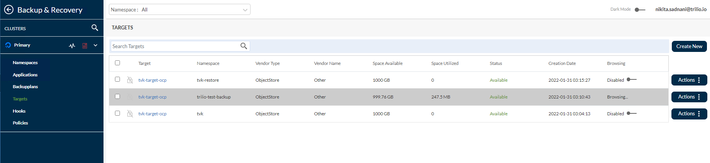Collapse the Primary cluster chevron

tap(95, 45)
